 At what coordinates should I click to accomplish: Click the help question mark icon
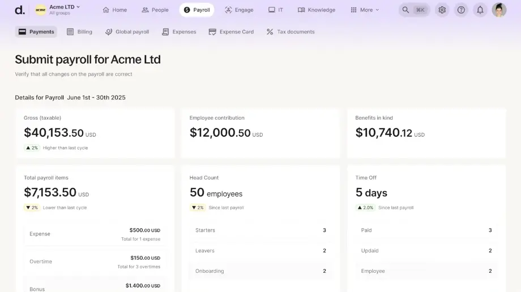point(461,10)
